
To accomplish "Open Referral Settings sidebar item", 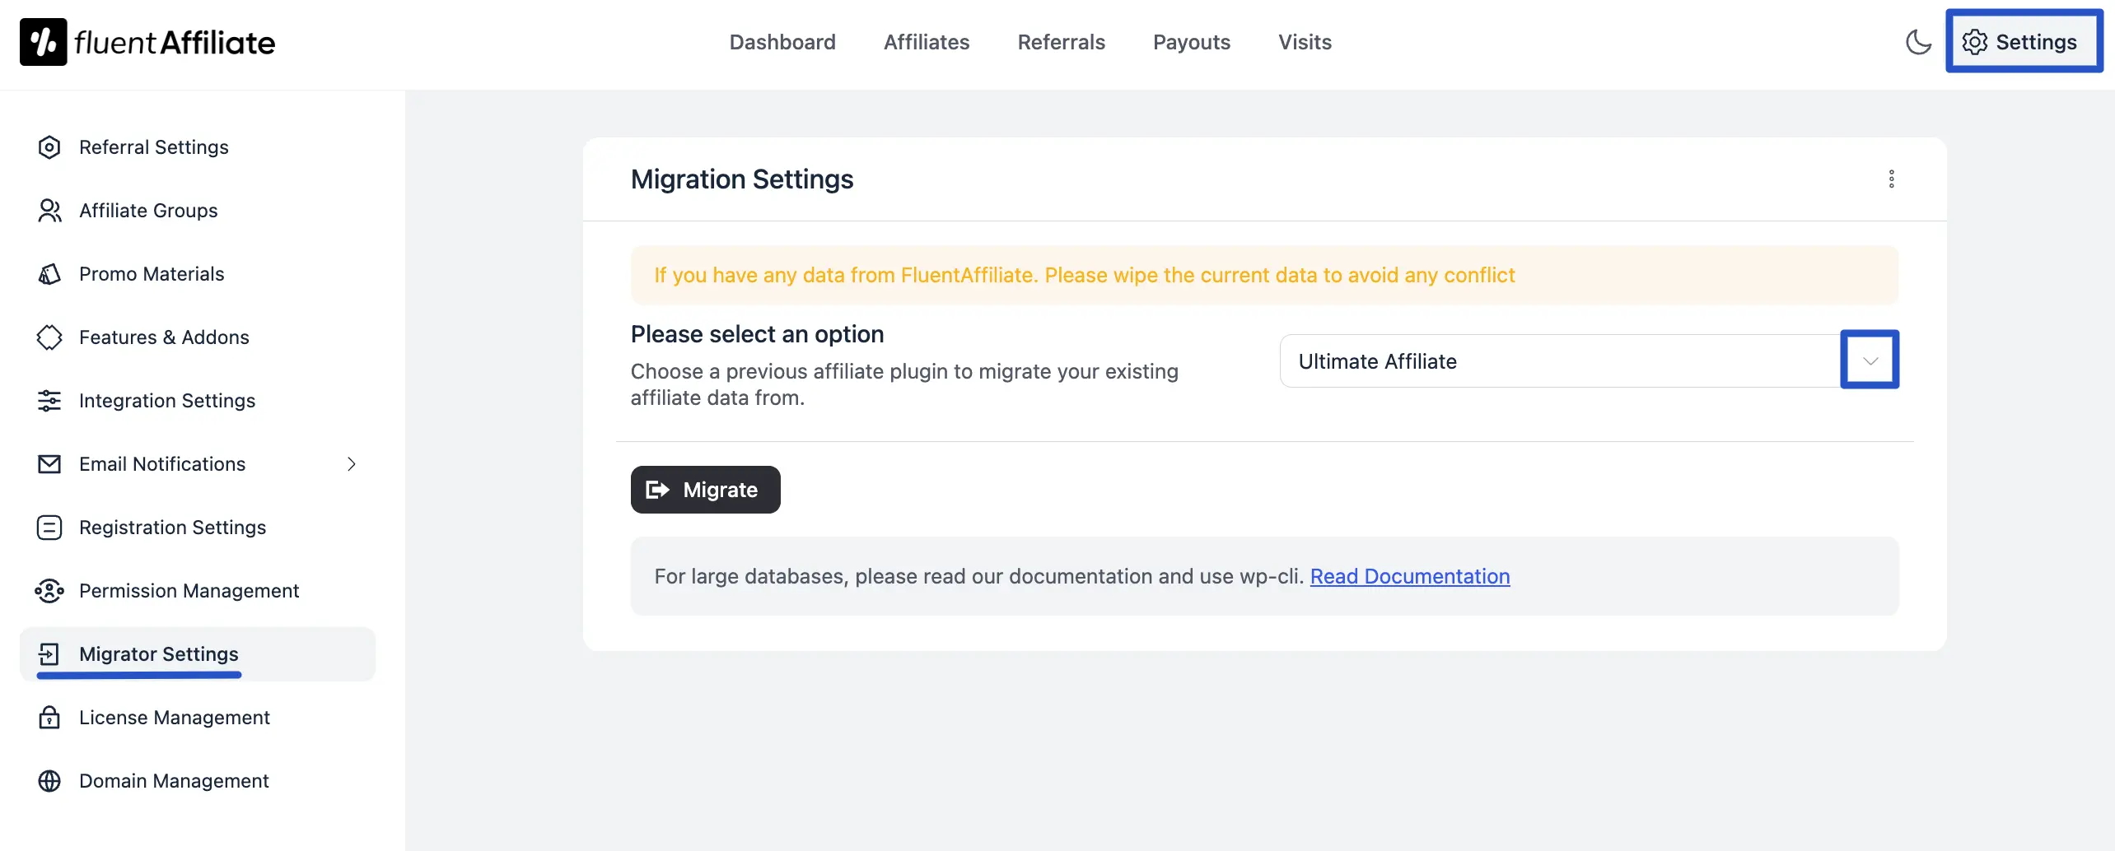I will point(198,147).
